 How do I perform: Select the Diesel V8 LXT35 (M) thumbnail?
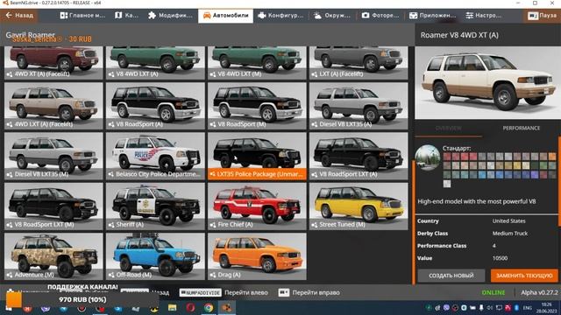pyautogui.click(x=53, y=156)
